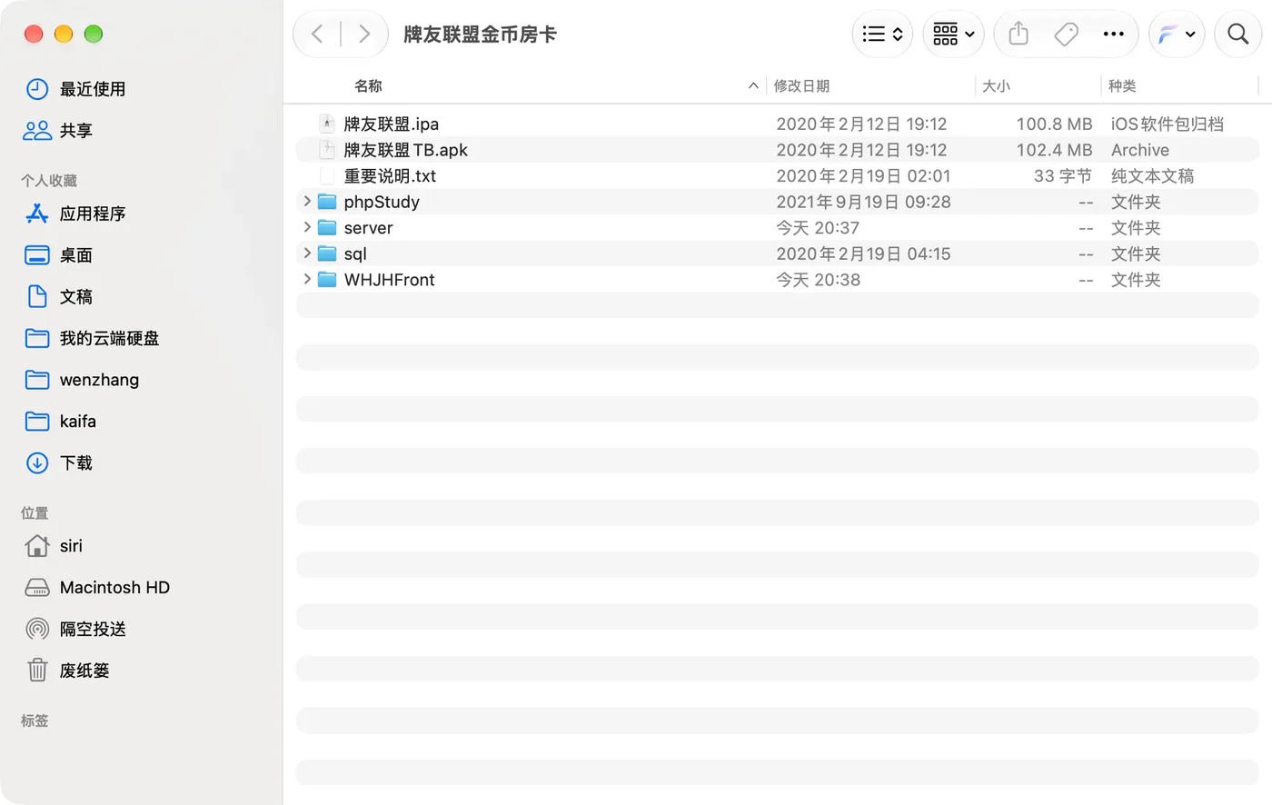Select the file 牌友联盟TB.apk

pyautogui.click(x=778, y=150)
